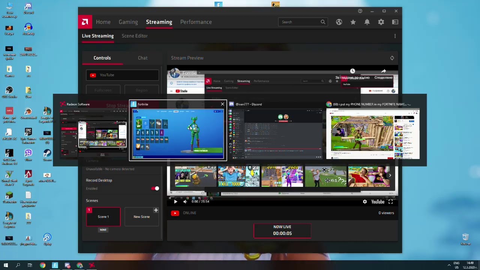Click the Watch Later clock icon
This screenshot has height=270, width=480.
[x=352, y=71]
